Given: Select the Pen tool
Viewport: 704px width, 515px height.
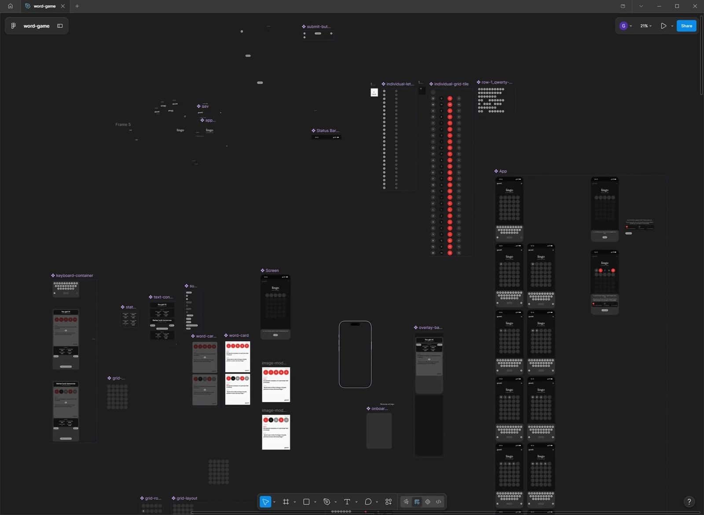Looking at the screenshot, I should click(327, 502).
